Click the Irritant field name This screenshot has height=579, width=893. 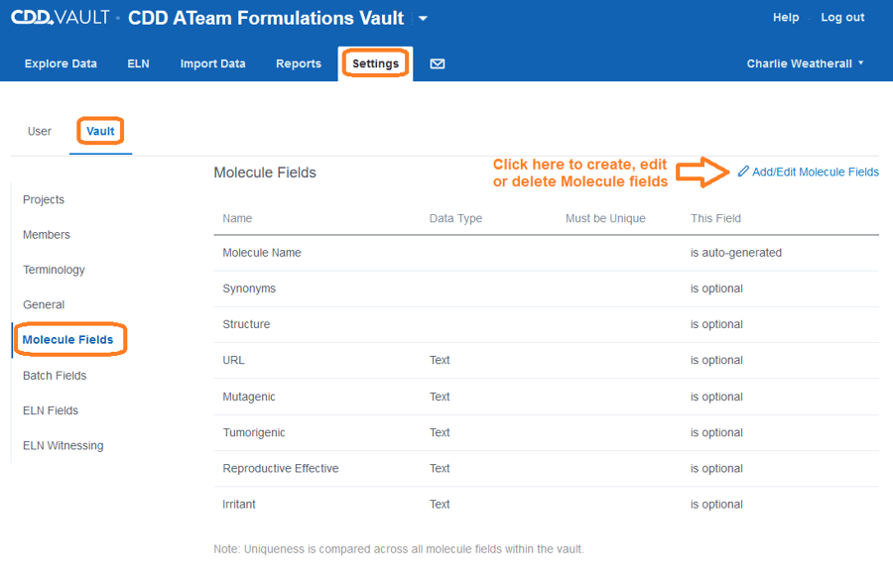239,505
